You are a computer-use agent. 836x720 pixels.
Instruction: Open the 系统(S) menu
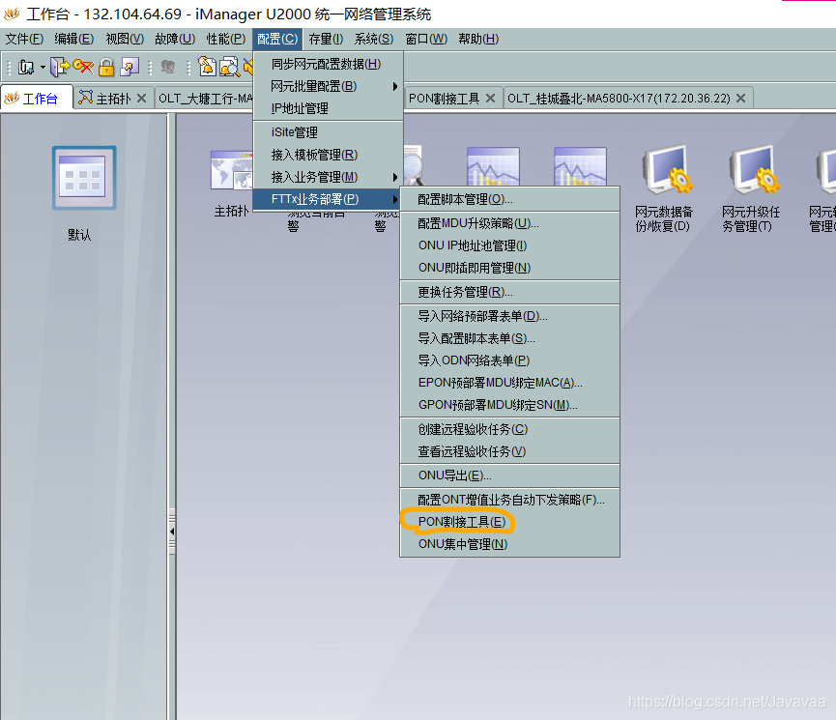click(374, 39)
